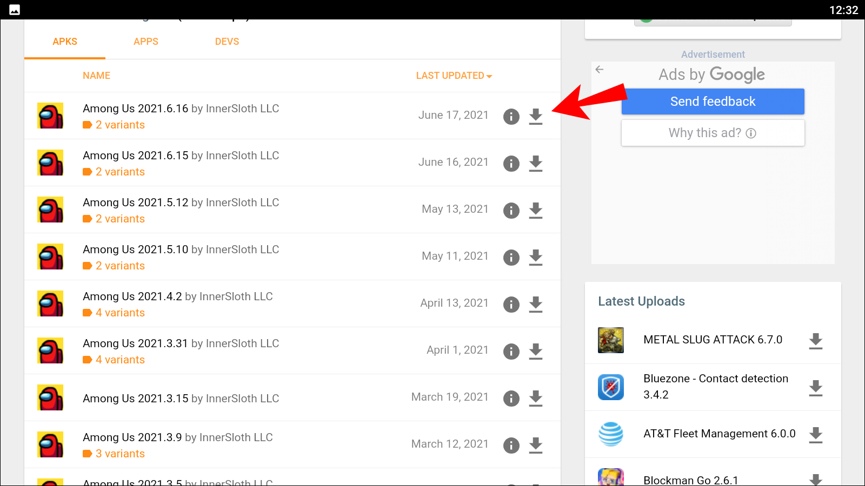Viewport: 865px width, 486px height.
Task: Show info for Among Us 2021.6.15
Action: 511,163
